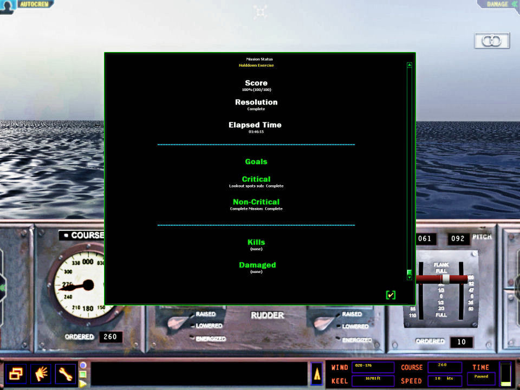The width and height of the screenshot is (520, 390).
Task: Confirm the Mission Status dialog with the checkmark
Action: [x=391, y=295]
